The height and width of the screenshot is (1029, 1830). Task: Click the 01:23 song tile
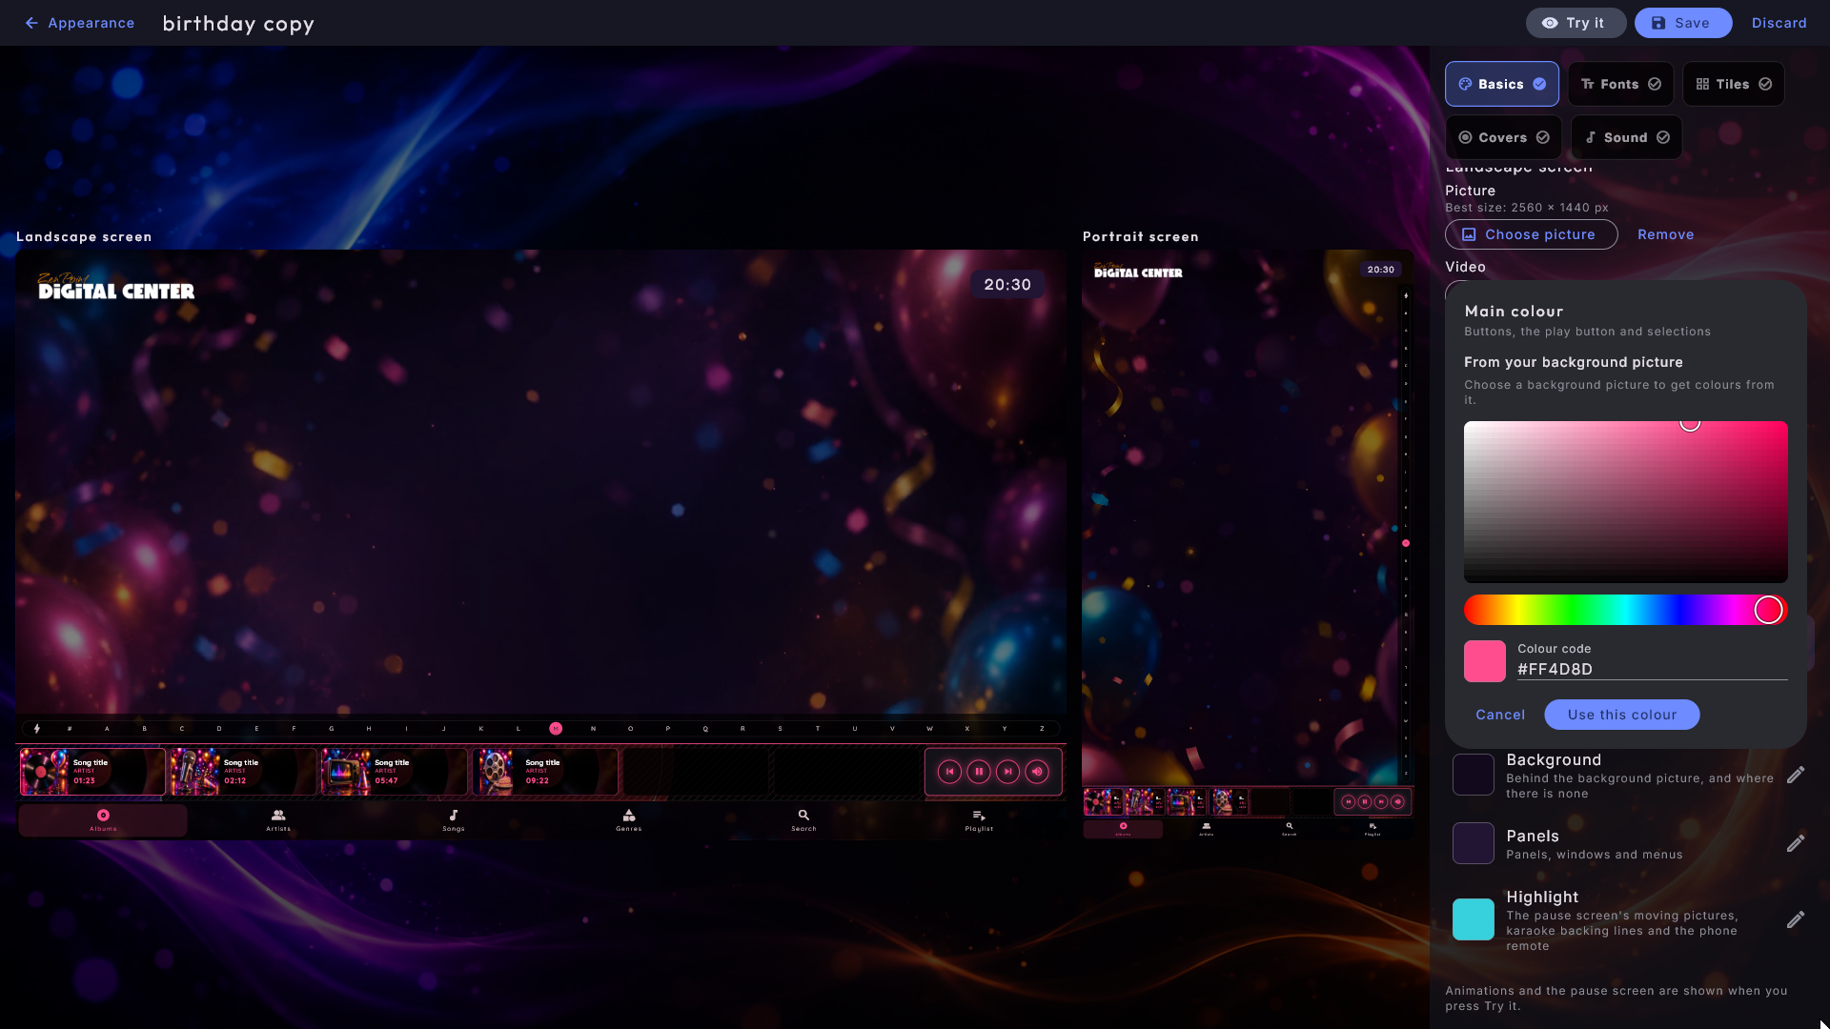(x=92, y=772)
